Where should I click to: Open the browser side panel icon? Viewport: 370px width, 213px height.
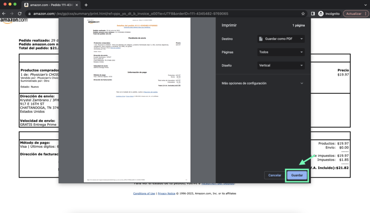pyautogui.click(x=313, y=14)
